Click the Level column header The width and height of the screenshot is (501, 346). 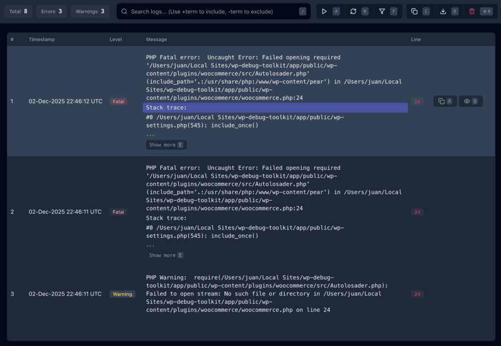115,40
